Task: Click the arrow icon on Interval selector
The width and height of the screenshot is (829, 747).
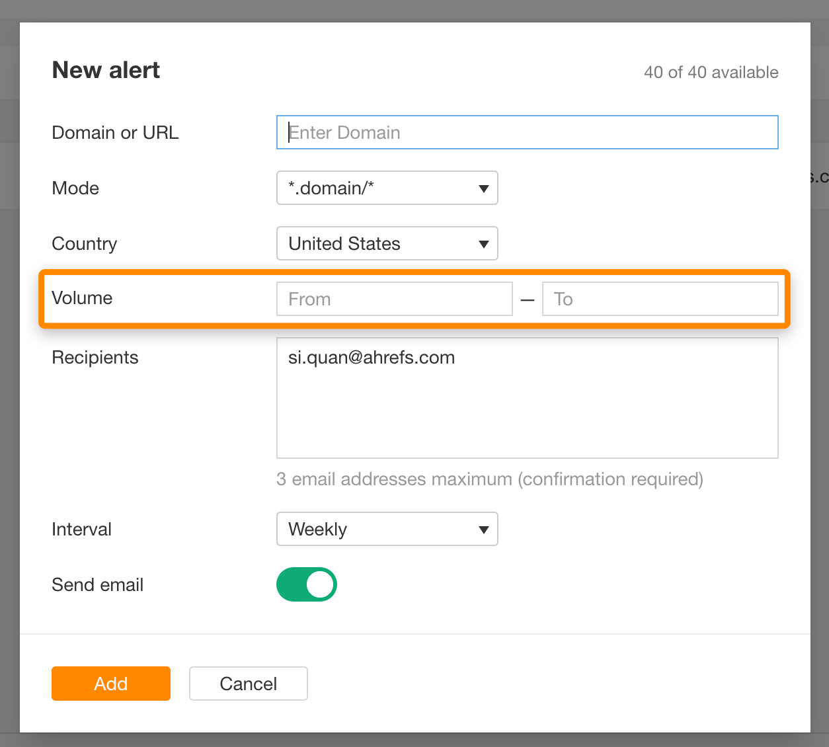Action: [484, 530]
